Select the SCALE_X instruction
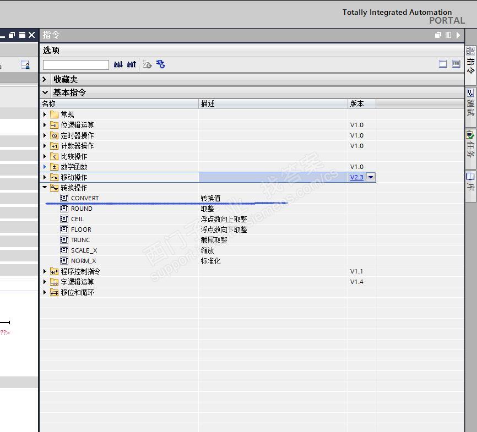This screenshot has width=477, height=432. point(84,250)
